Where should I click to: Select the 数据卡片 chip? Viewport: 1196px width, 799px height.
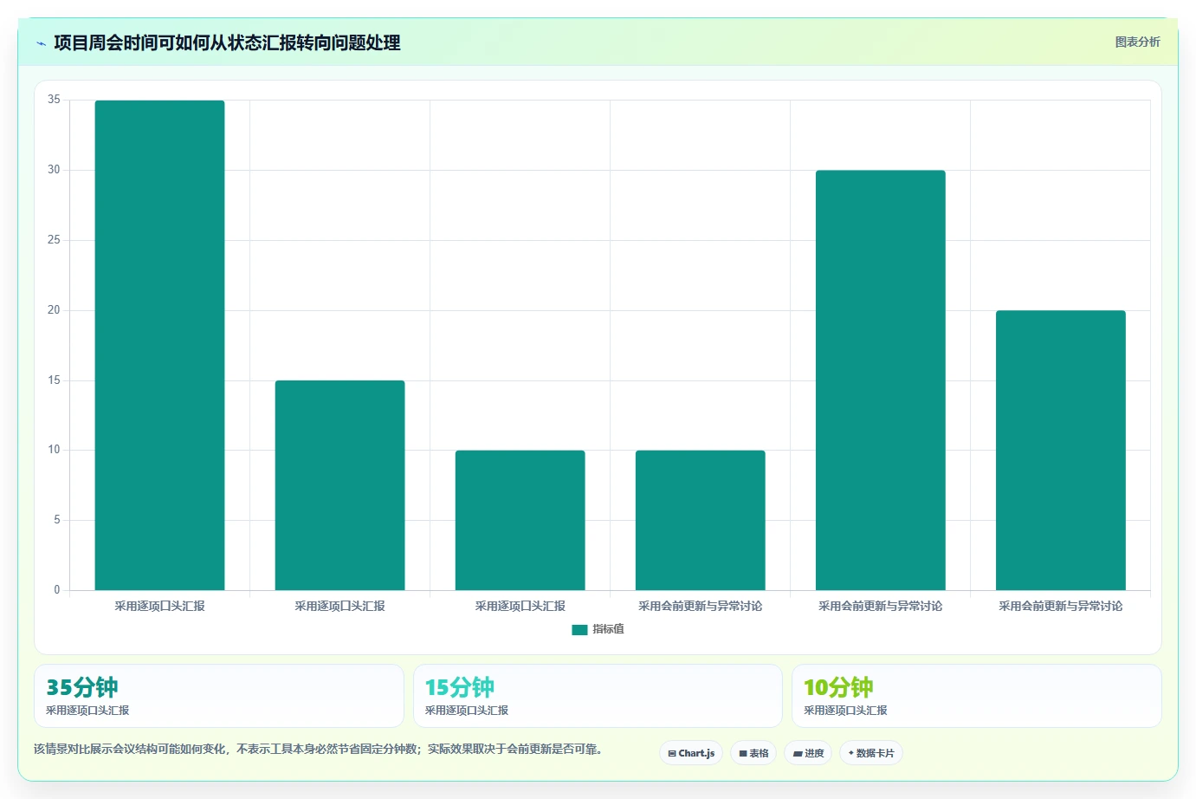pyautogui.click(x=871, y=753)
